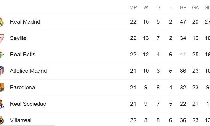The height and width of the screenshot is (126, 210).
Task: Click the Atlético Madrid club crest
Action: click(2, 71)
